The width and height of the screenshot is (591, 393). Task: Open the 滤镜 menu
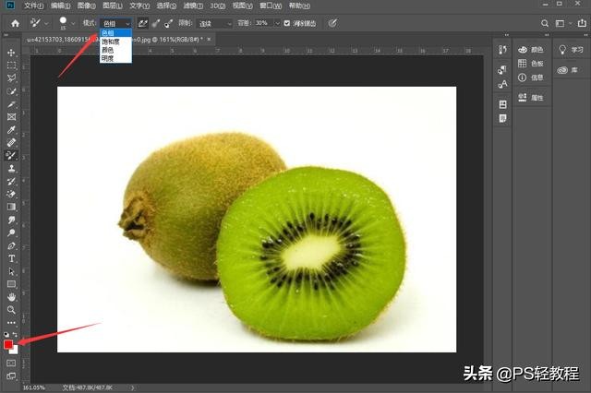point(193,6)
